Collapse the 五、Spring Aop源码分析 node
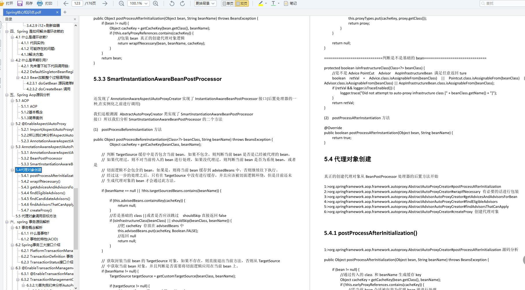This screenshot has height=290, width=525. pyautogui.click(x=7, y=95)
